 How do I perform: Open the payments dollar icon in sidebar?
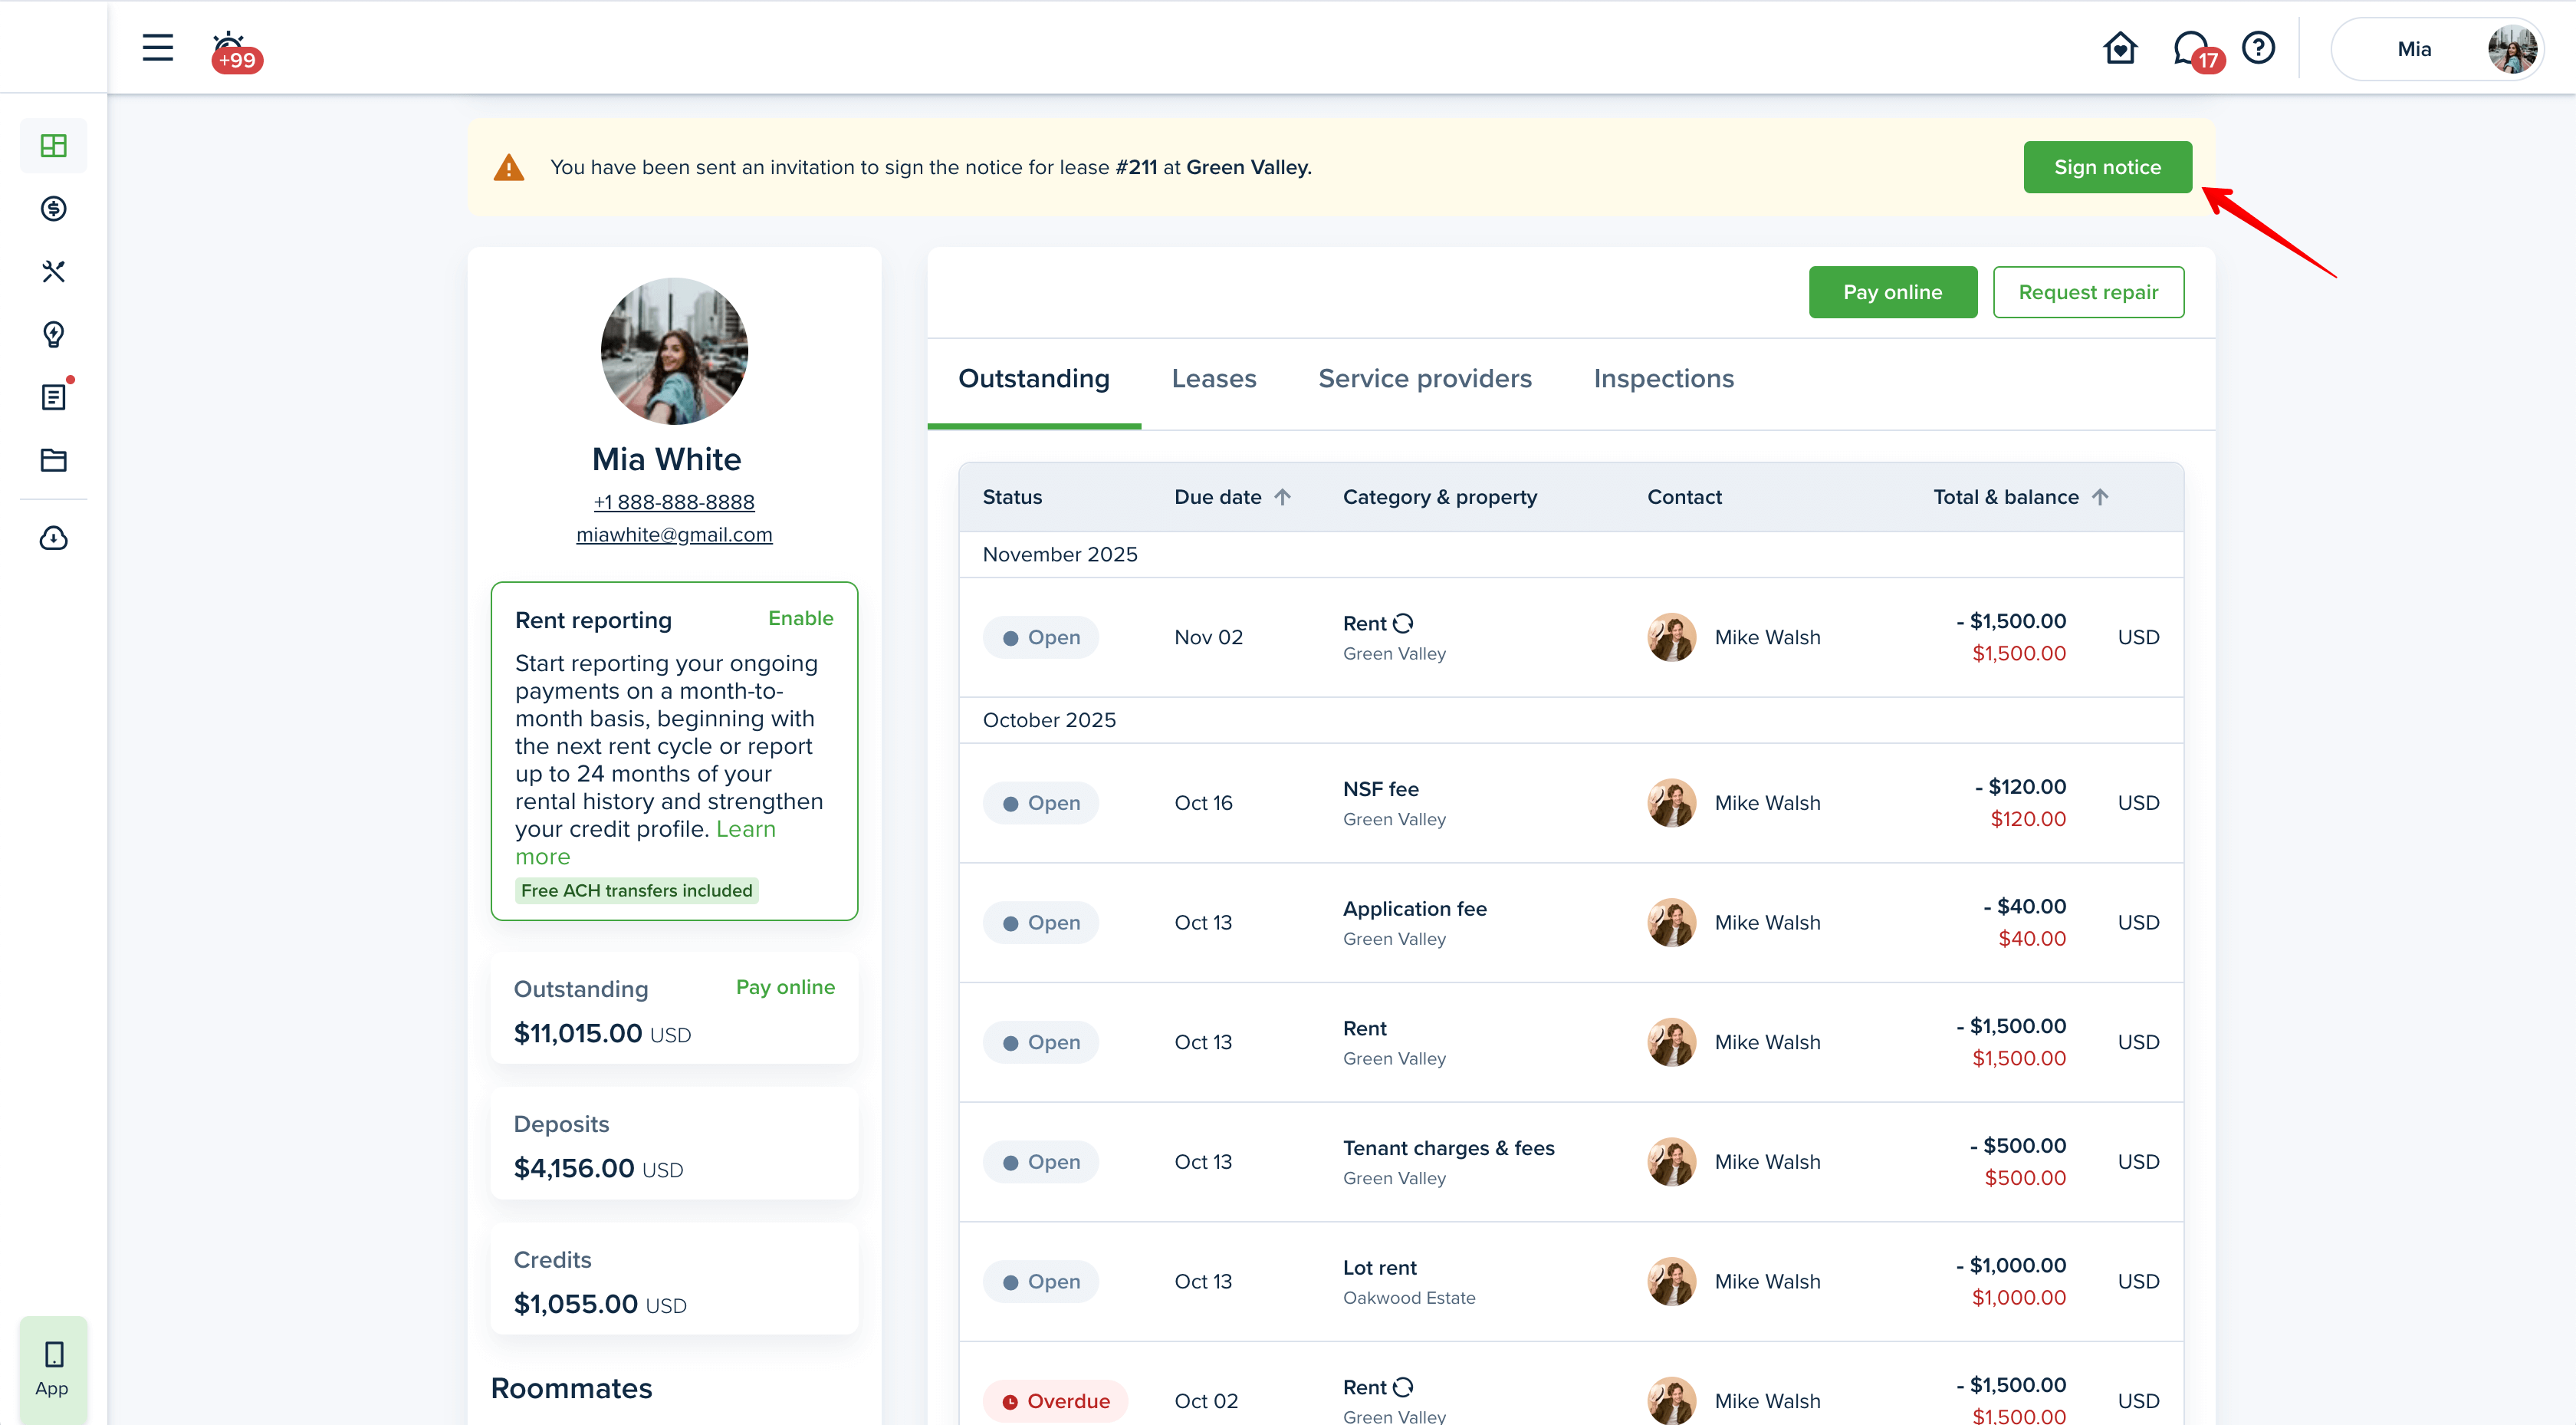click(x=53, y=209)
